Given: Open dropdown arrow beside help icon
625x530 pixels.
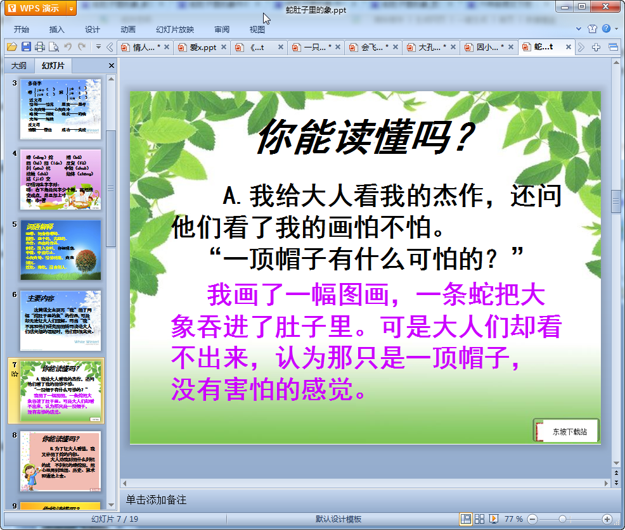Looking at the screenshot, I should point(617,28).
